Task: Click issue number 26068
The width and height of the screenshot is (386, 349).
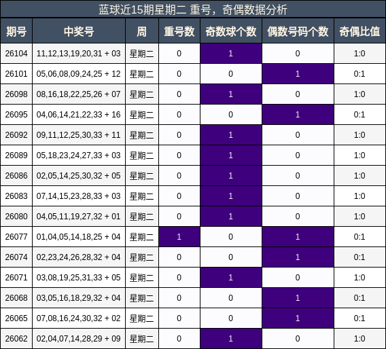Action: pyautogui.click(x=16, y=298)
